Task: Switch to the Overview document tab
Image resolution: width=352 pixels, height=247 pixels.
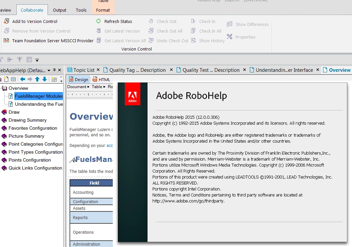Action: pos(337,70)
